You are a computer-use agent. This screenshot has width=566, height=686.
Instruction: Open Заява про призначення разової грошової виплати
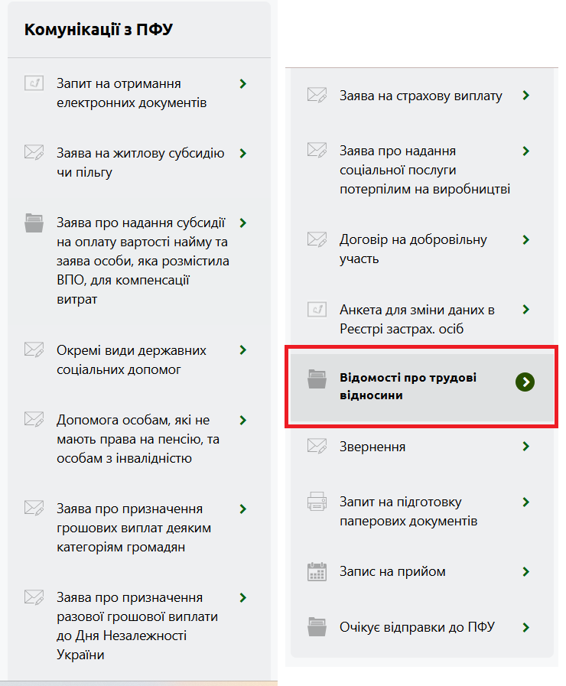click(x=138, y=626)
